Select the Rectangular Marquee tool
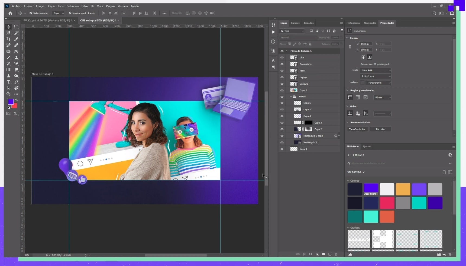 point(16,27)
